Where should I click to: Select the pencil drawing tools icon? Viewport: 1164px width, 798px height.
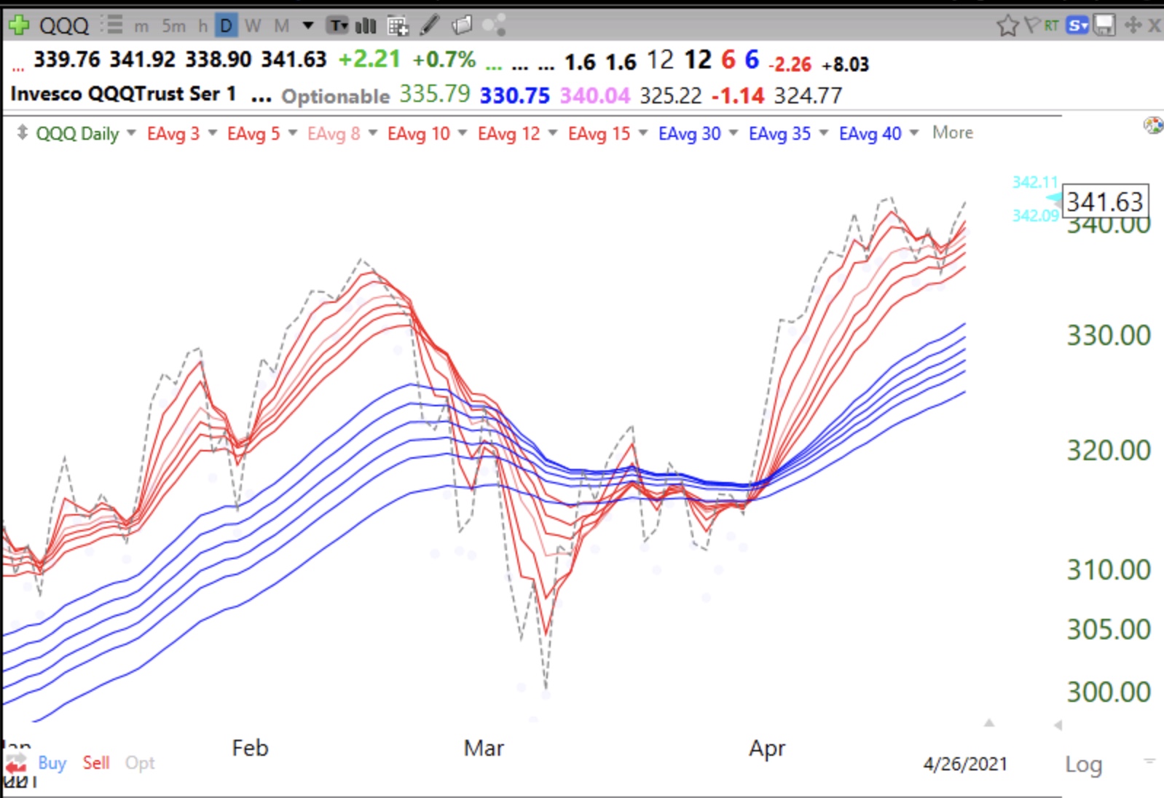[430, 25]
